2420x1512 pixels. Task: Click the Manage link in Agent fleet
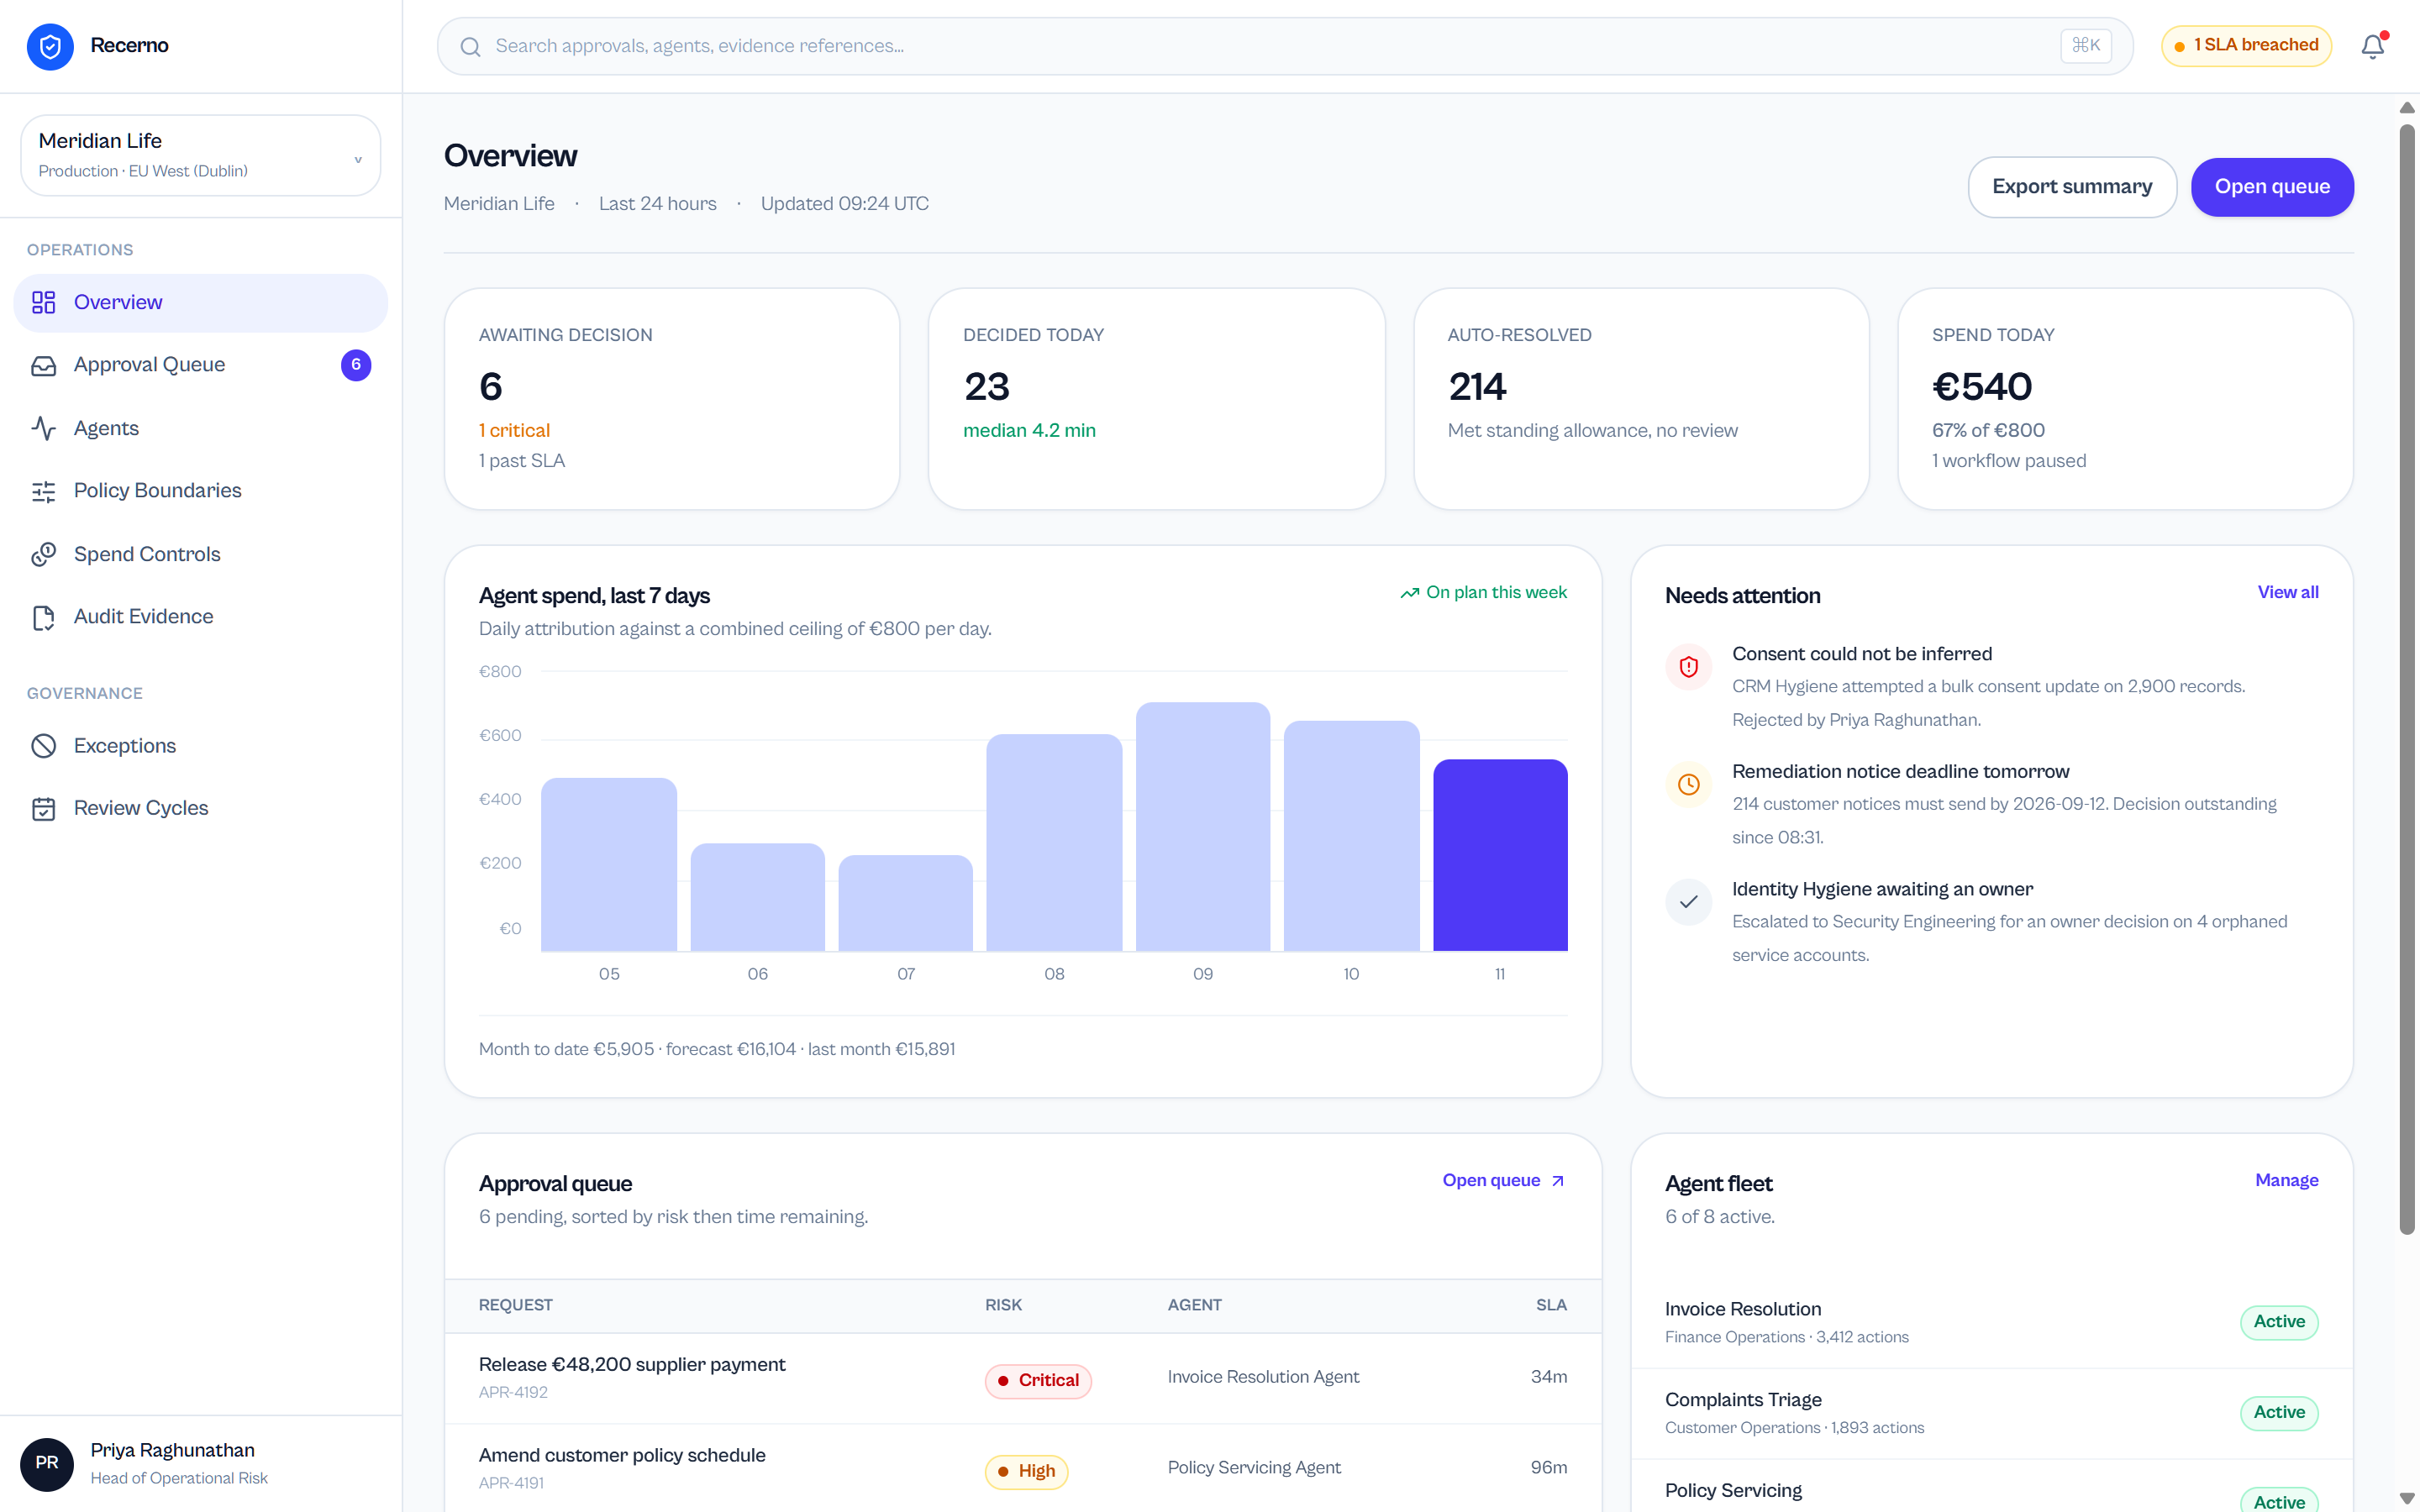point(2286,1180)
